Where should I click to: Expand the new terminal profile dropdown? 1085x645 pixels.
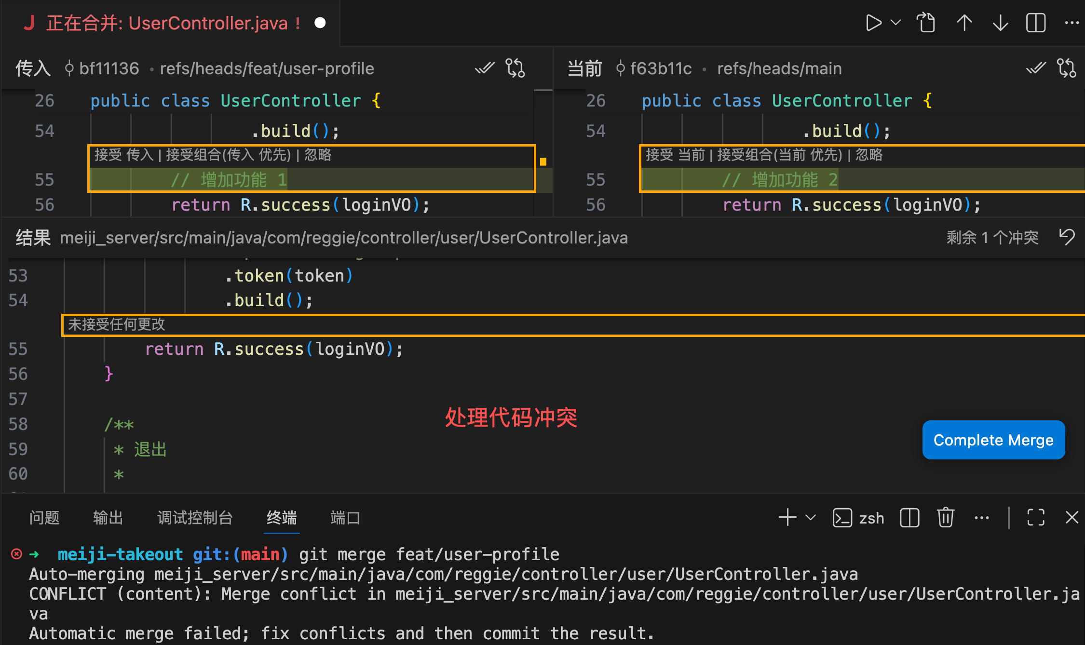point(811,518)
